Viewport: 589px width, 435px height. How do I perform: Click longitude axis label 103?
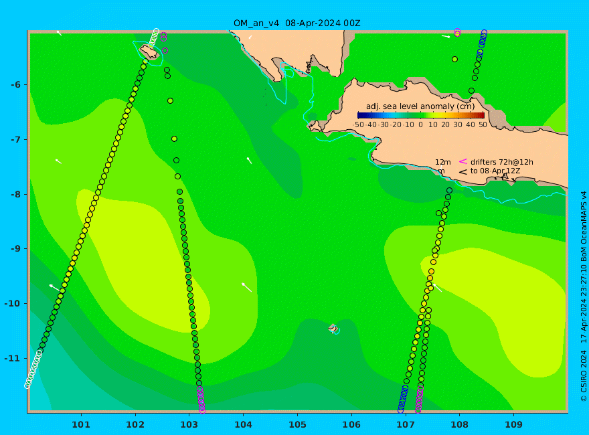pyautogui.click(x=189, y=424)
